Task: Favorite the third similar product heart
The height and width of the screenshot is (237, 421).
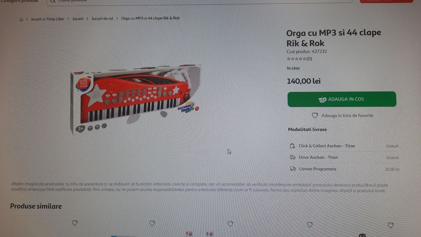Action: pyautogui.click(x=230, y=224)
